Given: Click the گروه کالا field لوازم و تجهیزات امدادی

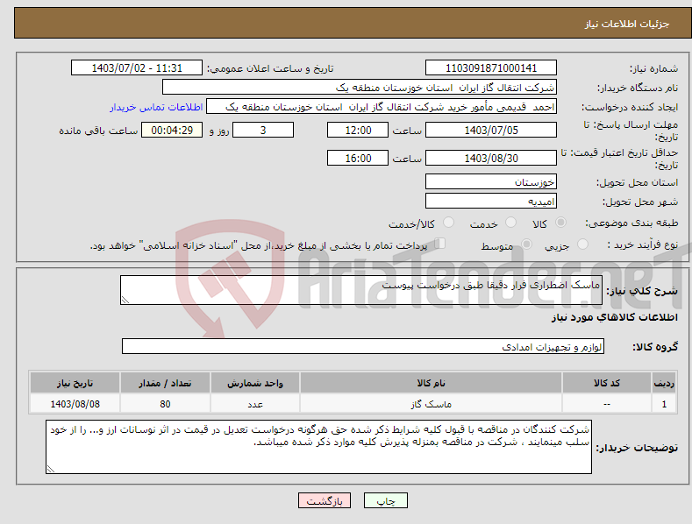Looking at the screenshot, I should (363, 347).
